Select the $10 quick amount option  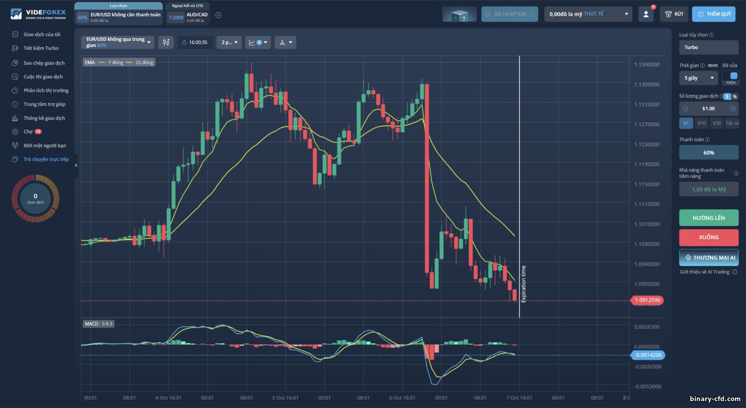click(x=701, y=123)
